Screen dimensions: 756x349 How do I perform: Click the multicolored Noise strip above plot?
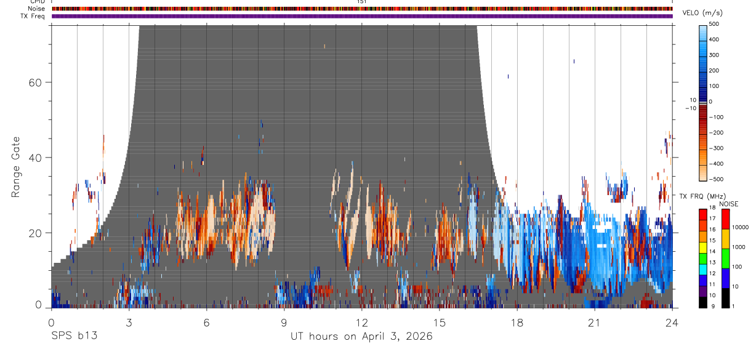[x=362, y=9]
